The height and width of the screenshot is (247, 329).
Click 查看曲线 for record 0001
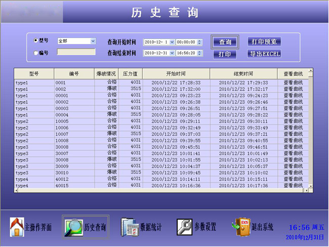tap(293, 82)
